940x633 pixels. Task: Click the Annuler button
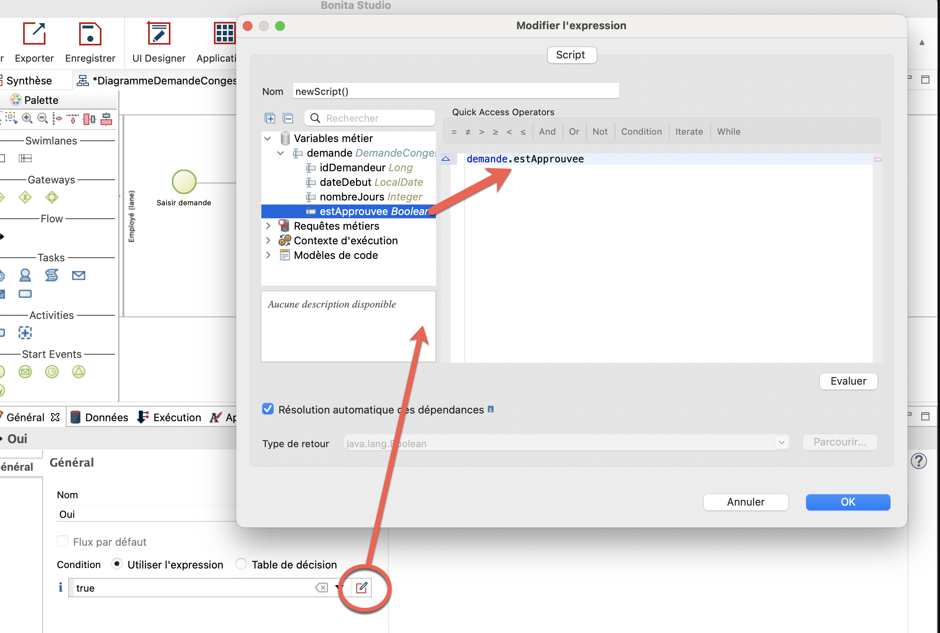[x=746, y=502]
